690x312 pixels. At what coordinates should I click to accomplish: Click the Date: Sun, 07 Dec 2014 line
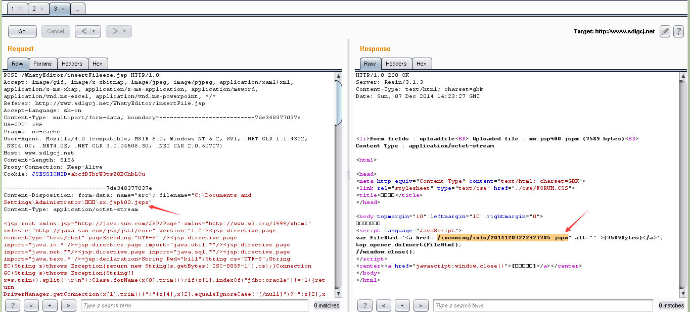tap(418, 96)
